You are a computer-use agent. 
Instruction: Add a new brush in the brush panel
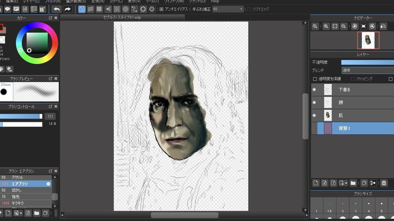coord(8,213)
